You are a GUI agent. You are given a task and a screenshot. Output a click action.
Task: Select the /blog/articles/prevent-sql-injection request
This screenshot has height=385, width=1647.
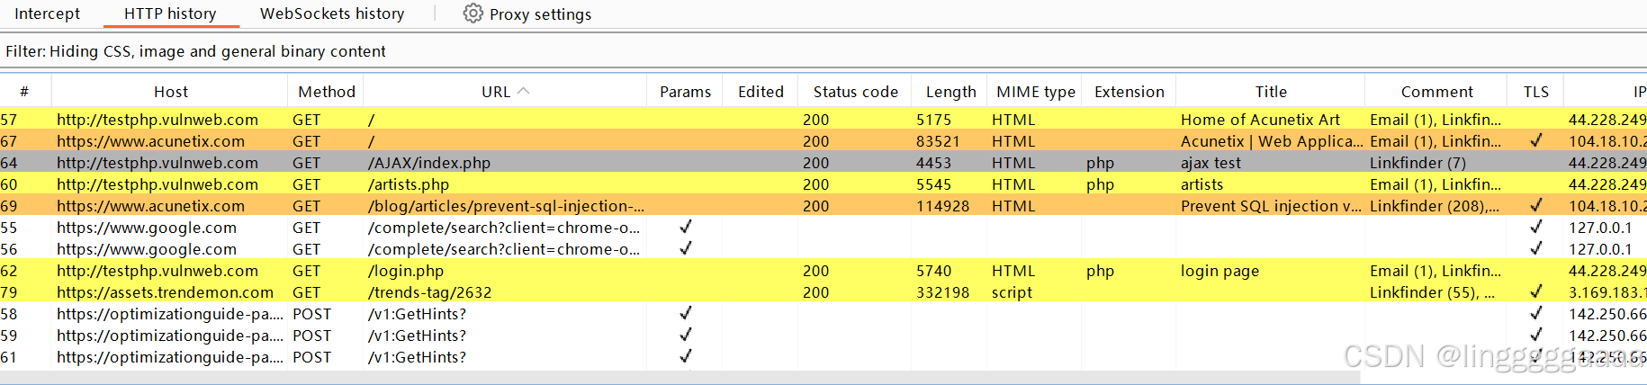[x=823, y=206]
